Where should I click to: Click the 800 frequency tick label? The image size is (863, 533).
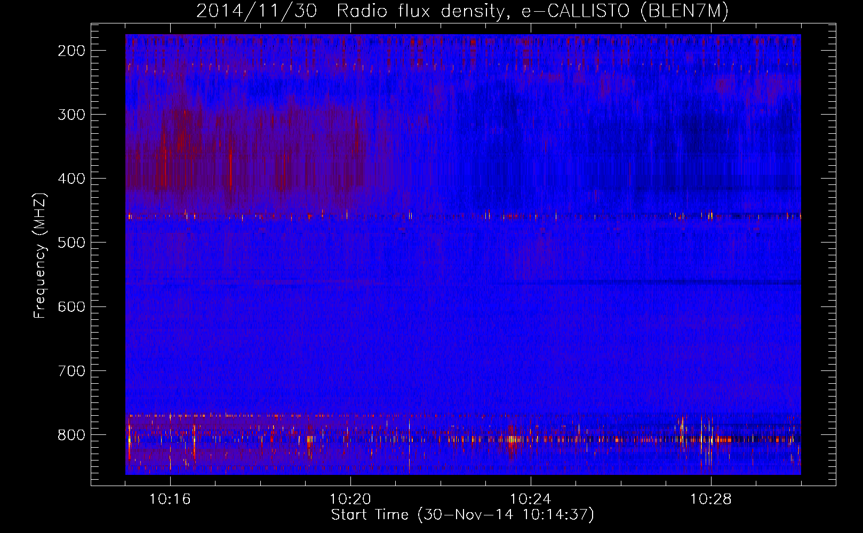[71, 435]
